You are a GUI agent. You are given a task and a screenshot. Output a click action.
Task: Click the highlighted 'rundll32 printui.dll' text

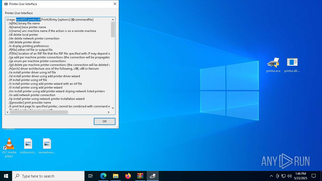pos(28,20)
